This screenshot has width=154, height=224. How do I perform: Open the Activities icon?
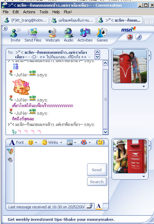click(85, 35)
